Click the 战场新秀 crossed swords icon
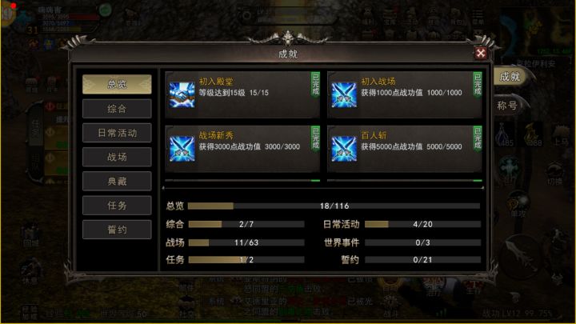 (x=182, y=149)
